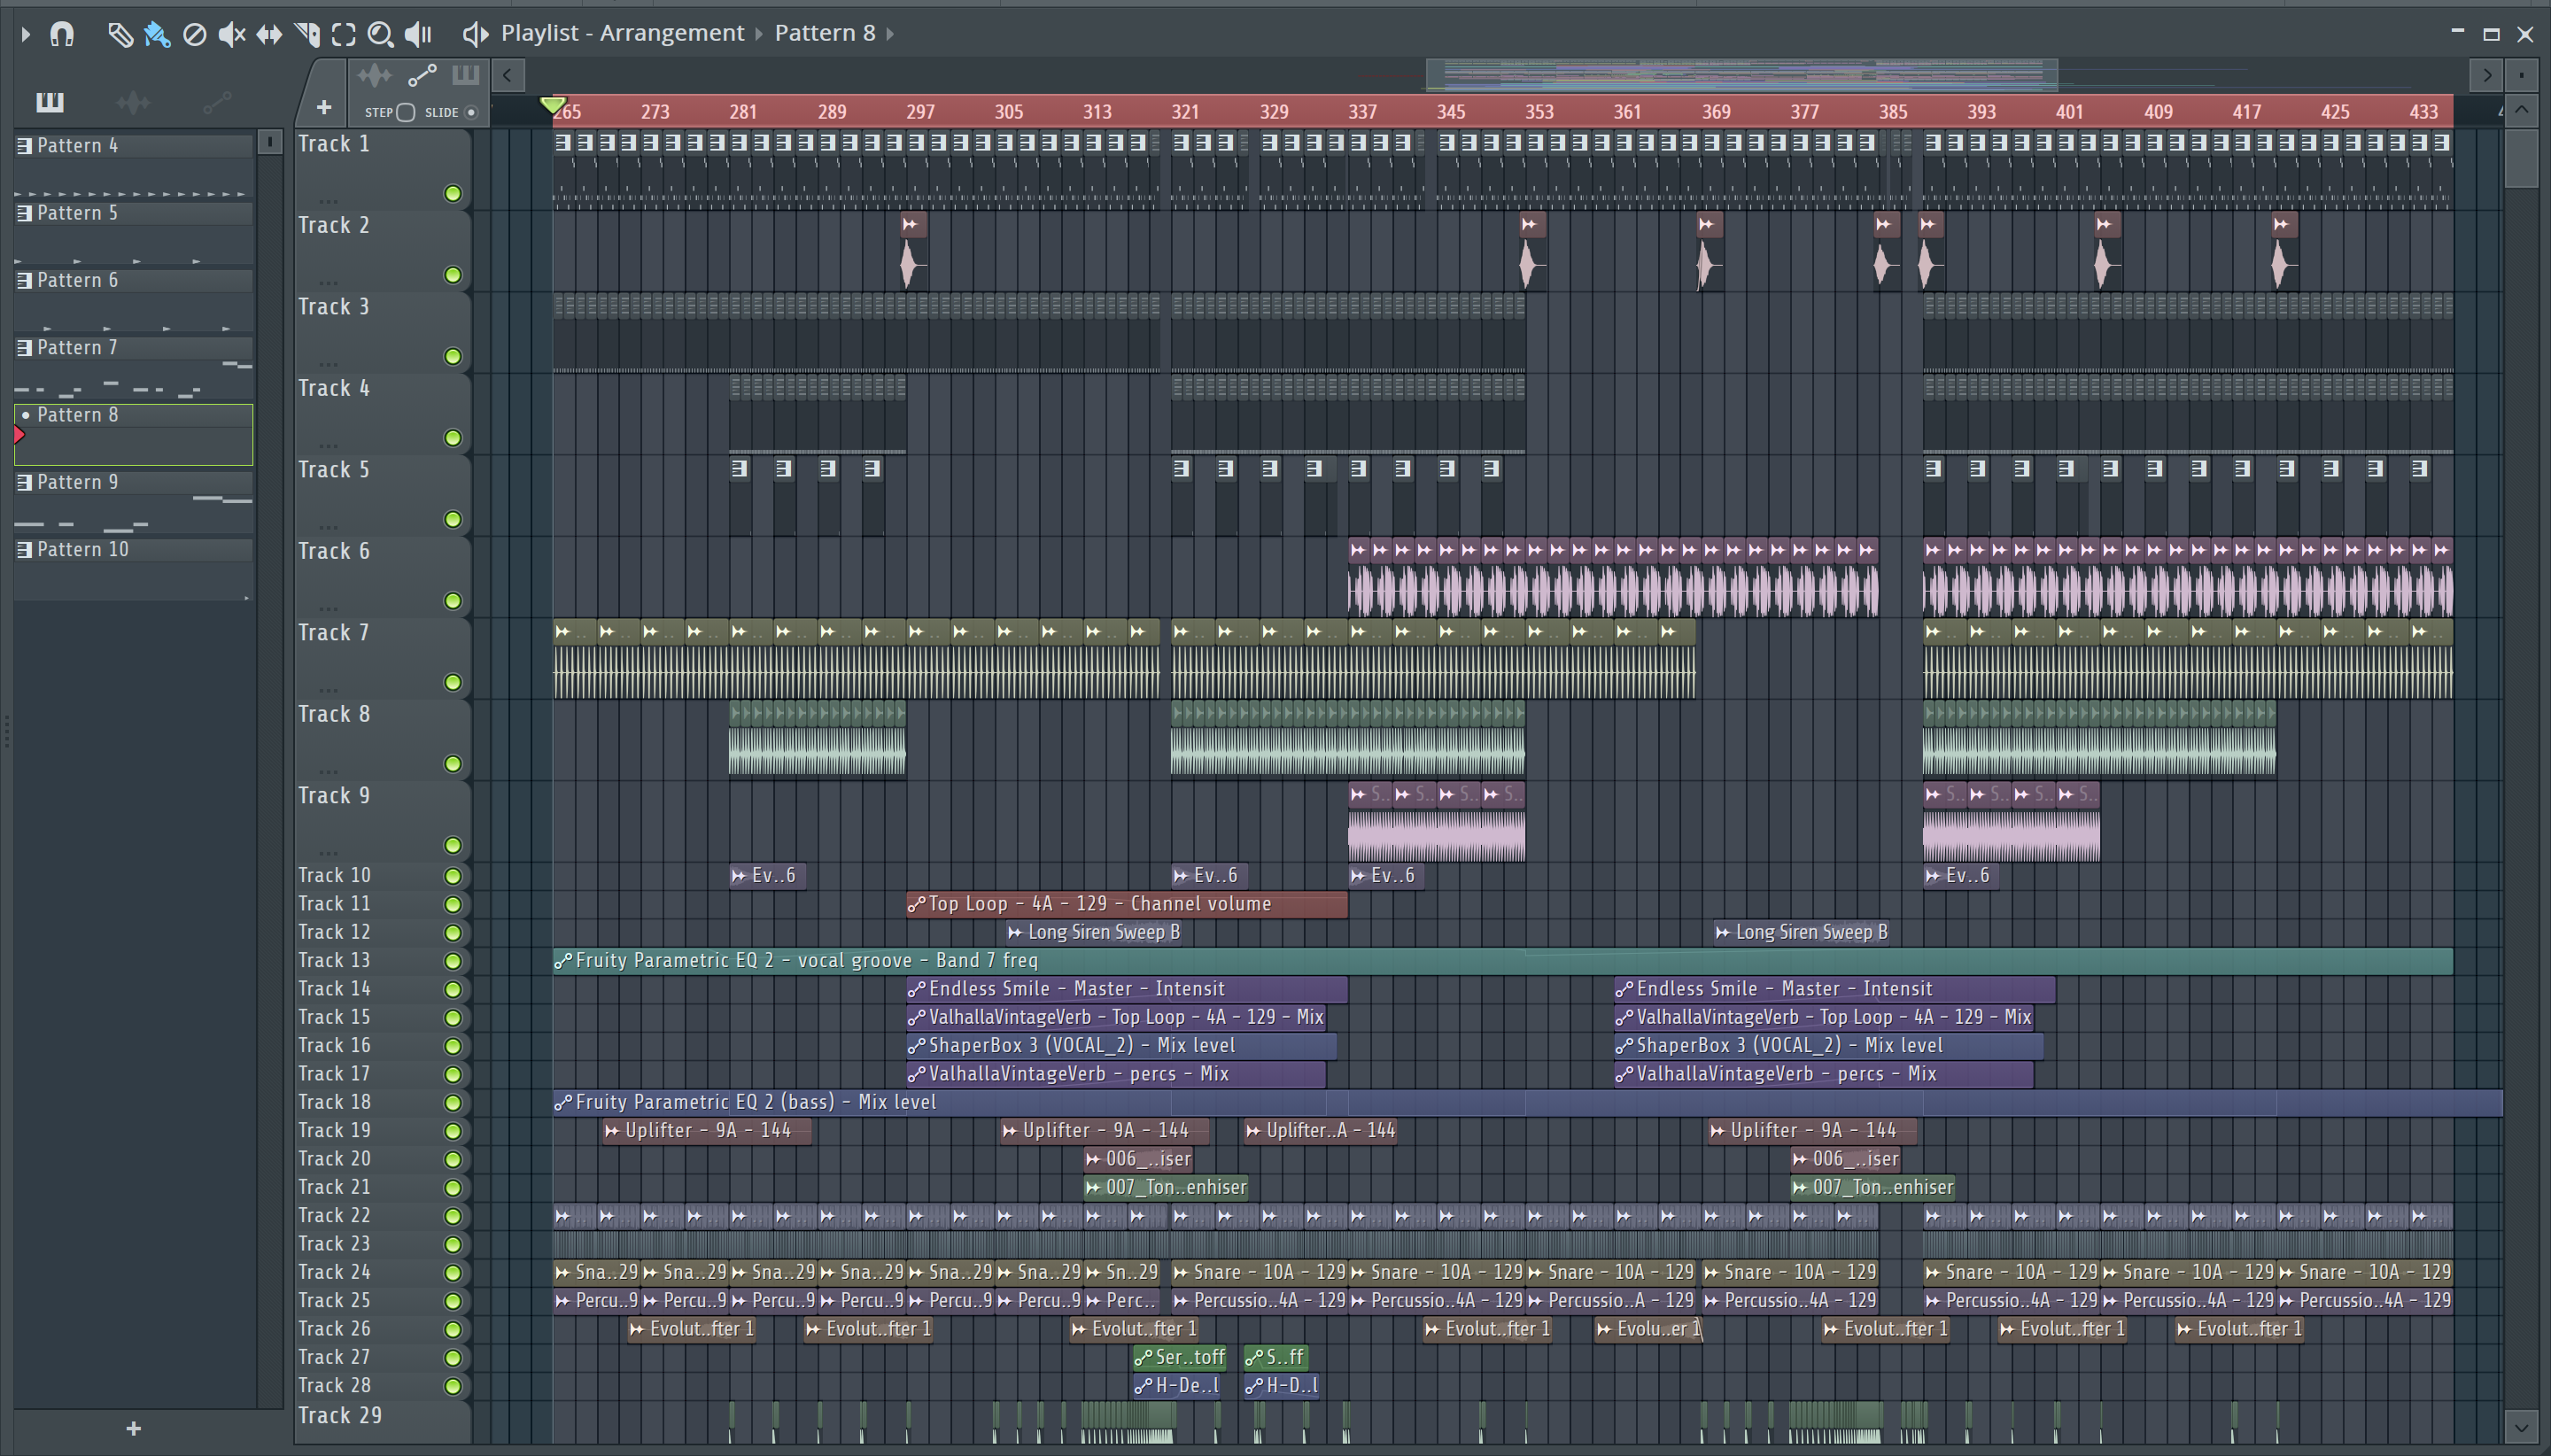Open the clip menu on the Top Loop Channel volume clip
The height and width of the screenshot is (1456, 2551).
pos(916,905)
